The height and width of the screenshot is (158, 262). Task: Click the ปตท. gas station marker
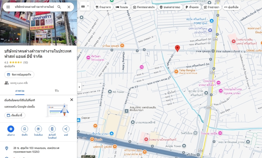[x=210, y=30]
